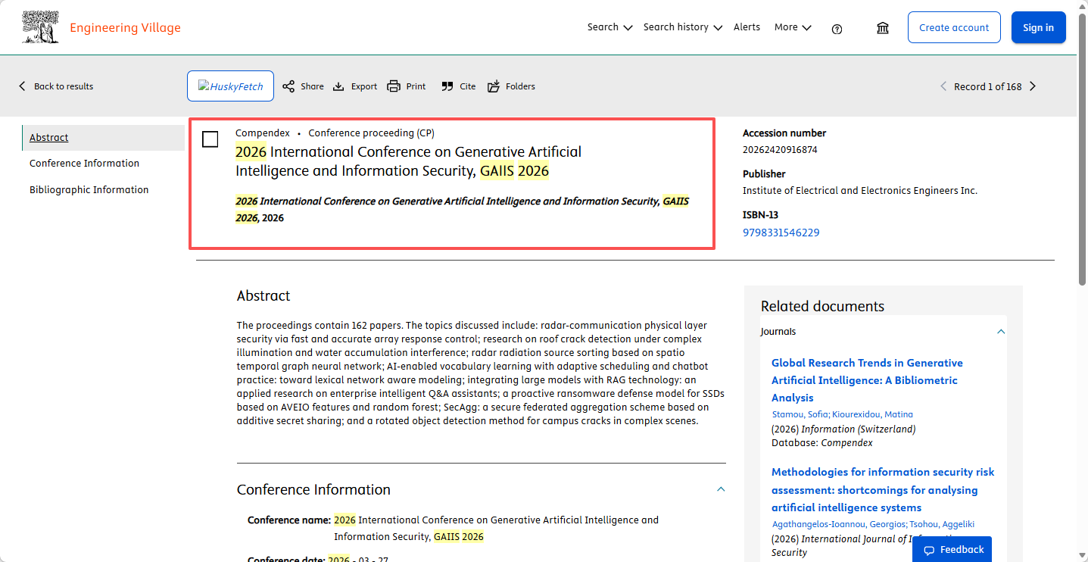This screenshot has height=562, width=1088.
Task: Jump to Bibliographic Information in sidebar
Action: [89, 189]
